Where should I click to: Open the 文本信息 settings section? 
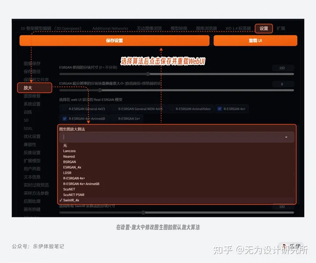click(32, 177)
